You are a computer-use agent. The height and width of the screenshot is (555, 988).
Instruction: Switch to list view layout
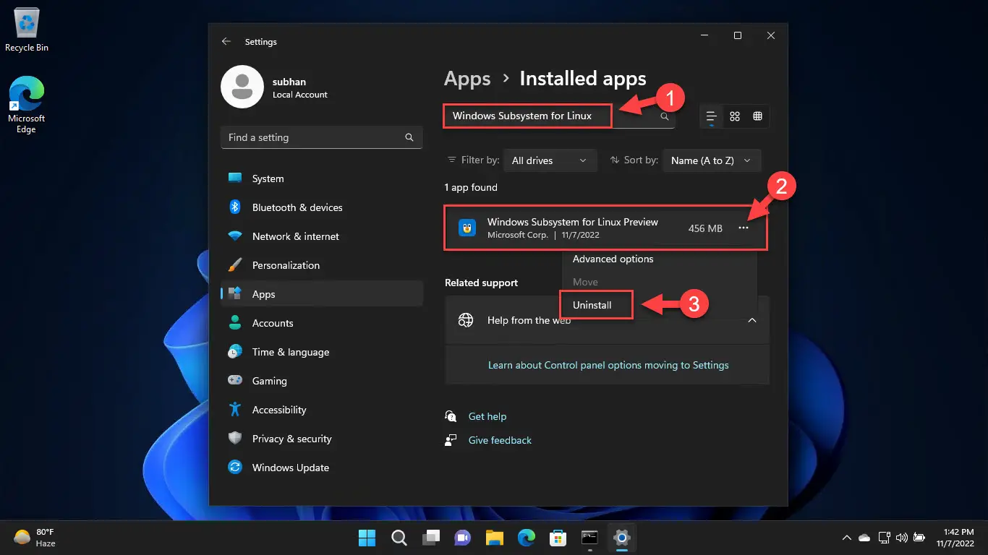tap(712, 116)
